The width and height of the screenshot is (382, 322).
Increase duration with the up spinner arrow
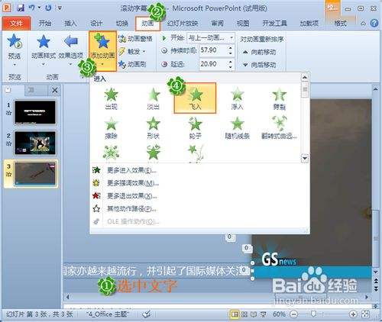(x=231, y=47)
